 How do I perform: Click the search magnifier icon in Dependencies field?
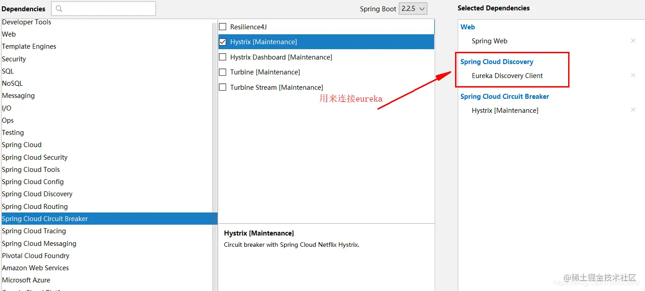coord(59,9)
